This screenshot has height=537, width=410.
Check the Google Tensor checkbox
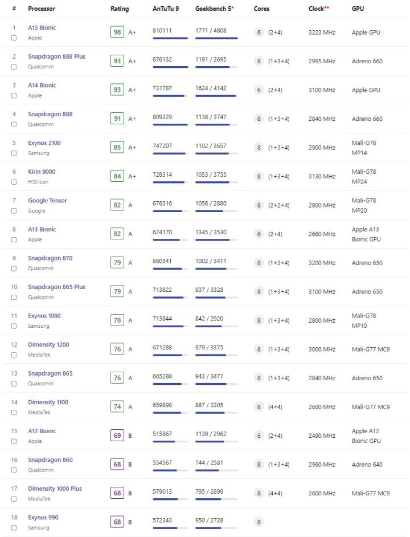coord(13,211)
